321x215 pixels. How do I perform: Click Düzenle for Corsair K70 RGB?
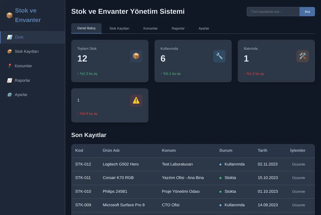[x=299, y=178]
